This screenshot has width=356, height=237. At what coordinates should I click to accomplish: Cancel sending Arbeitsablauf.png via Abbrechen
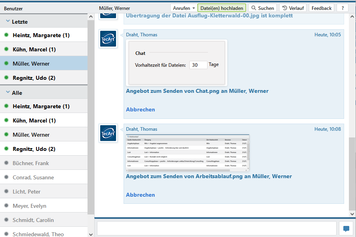pyautogui.click(x=140, y=195)
